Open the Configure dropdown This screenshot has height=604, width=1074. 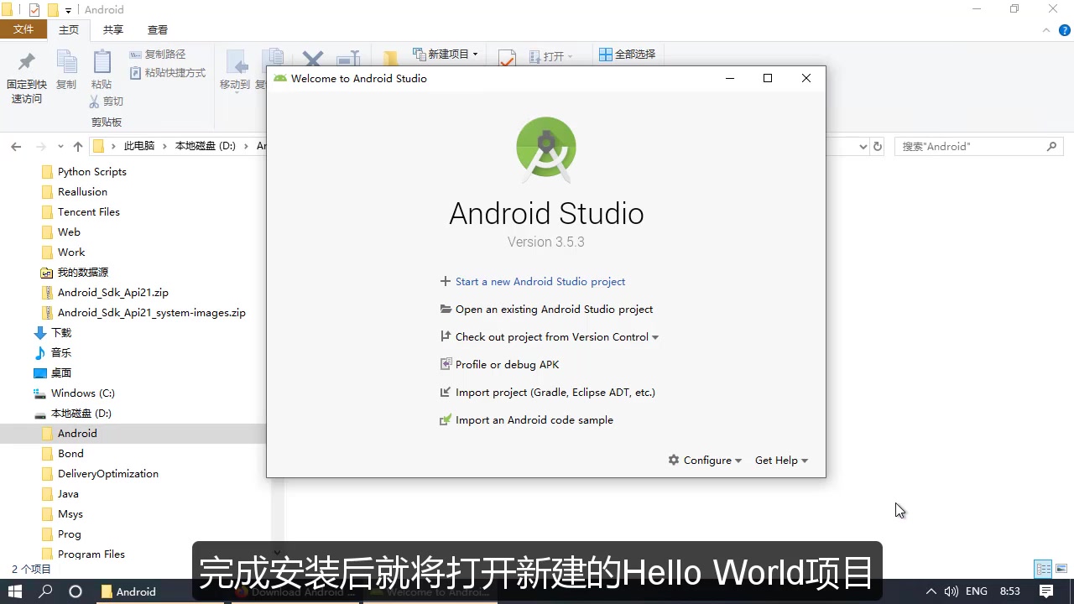point(706,461)
